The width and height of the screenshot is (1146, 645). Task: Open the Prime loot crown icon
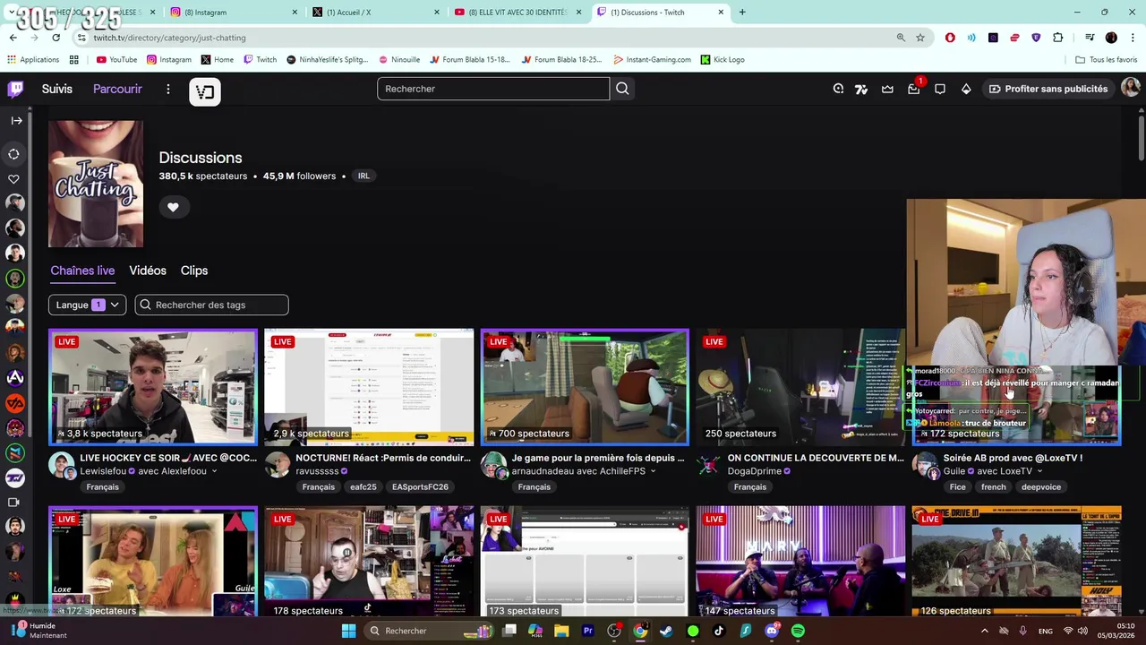click(x=887, y=89)
